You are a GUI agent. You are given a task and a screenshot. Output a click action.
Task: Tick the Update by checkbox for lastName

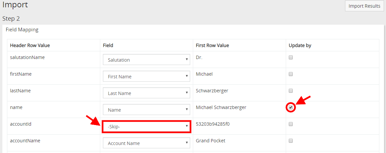(291, 91)
